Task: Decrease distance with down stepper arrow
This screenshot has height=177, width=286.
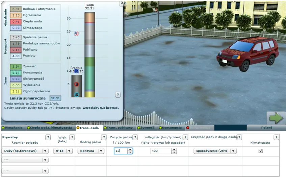Action: point(174,152)
